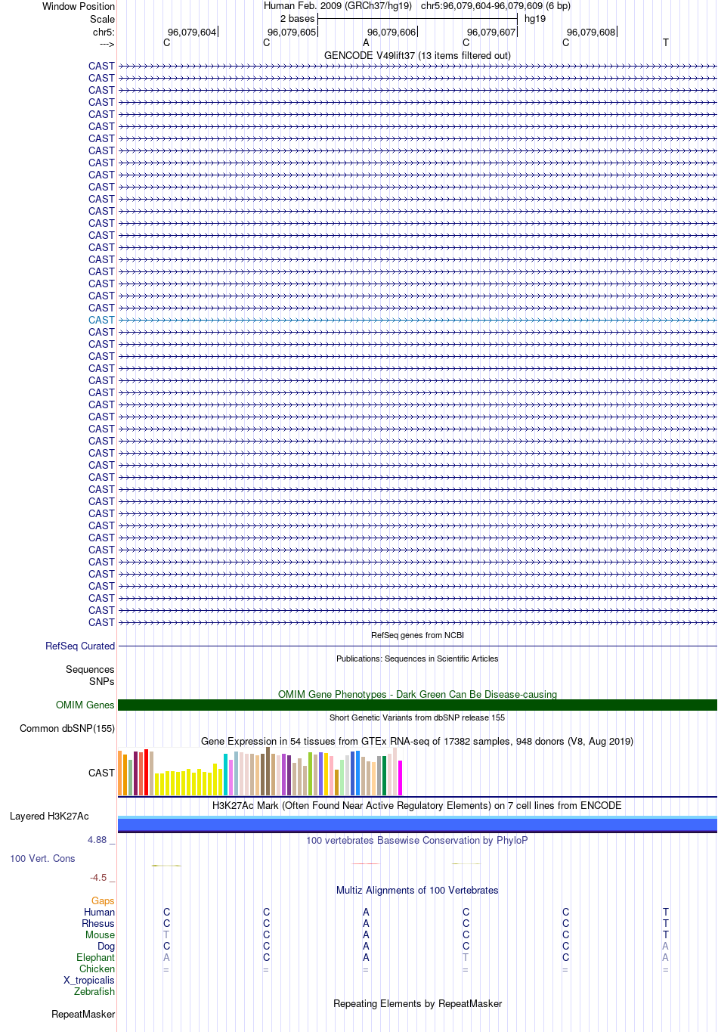Open the 'OMIM Gene Phenotypes' track title
Viewport: 718px width, 1032px height.
click(x=417, y=694)
